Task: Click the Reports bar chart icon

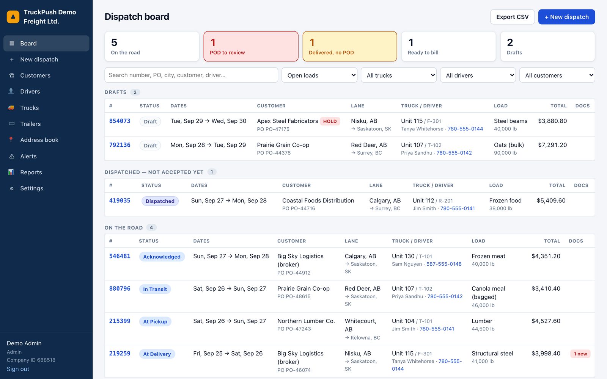Action: (x=11, y=172)
